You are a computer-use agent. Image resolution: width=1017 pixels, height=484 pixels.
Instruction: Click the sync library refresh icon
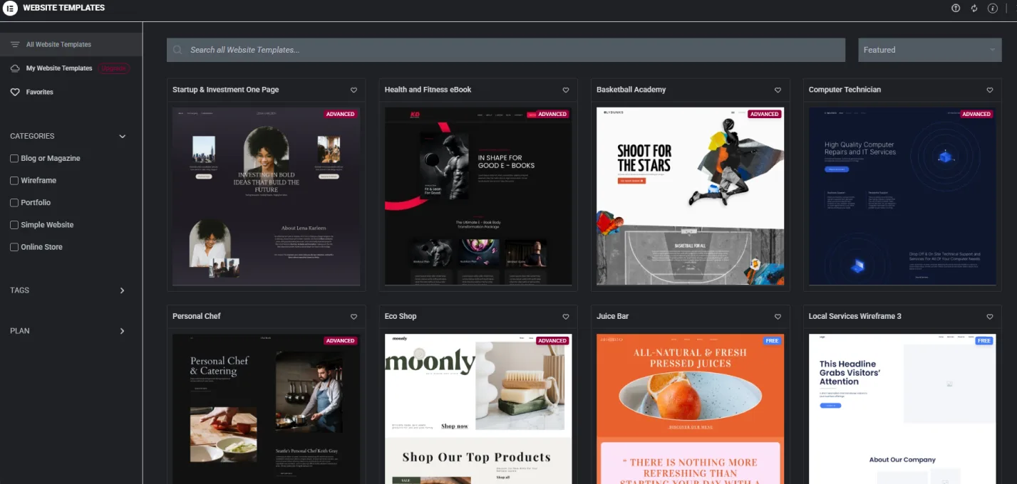(974, 9)
